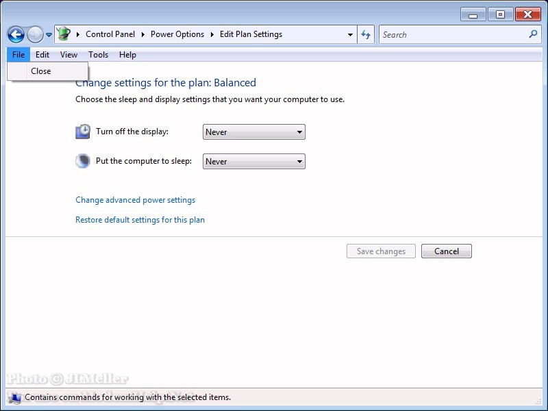Minimize the window
This screenshot has height=411, width=548.
coord(473,14)
